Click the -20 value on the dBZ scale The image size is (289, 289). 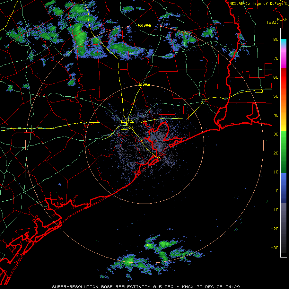275,229
